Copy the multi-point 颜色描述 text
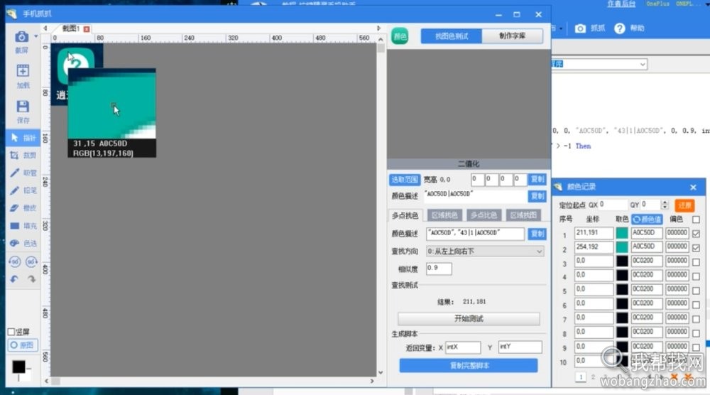Screen dimensions: 710x395 [537, 234]
